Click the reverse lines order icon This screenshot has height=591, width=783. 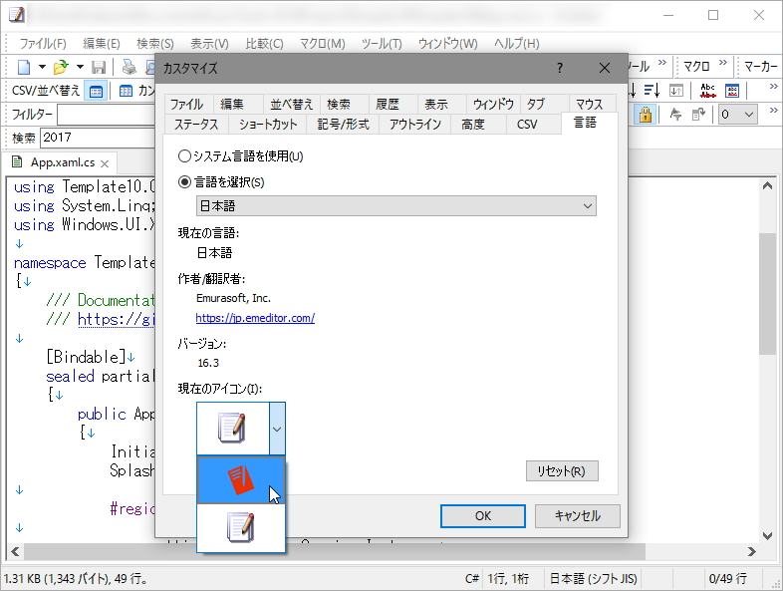click(676, 91)
